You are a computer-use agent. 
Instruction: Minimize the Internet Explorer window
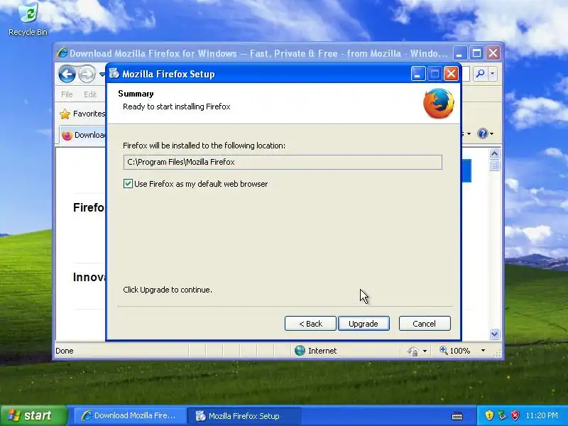[459, 53]
